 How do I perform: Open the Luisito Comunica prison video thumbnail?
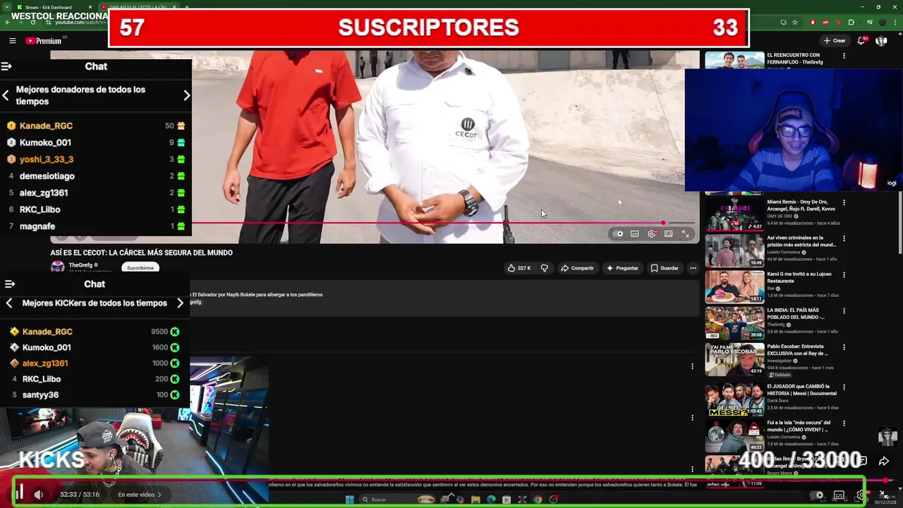click(x=734, y=250)
